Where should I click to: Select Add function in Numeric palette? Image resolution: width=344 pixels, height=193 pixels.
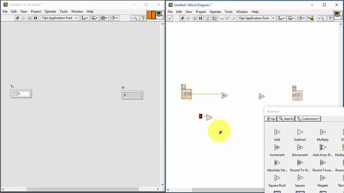pos(277,132)
